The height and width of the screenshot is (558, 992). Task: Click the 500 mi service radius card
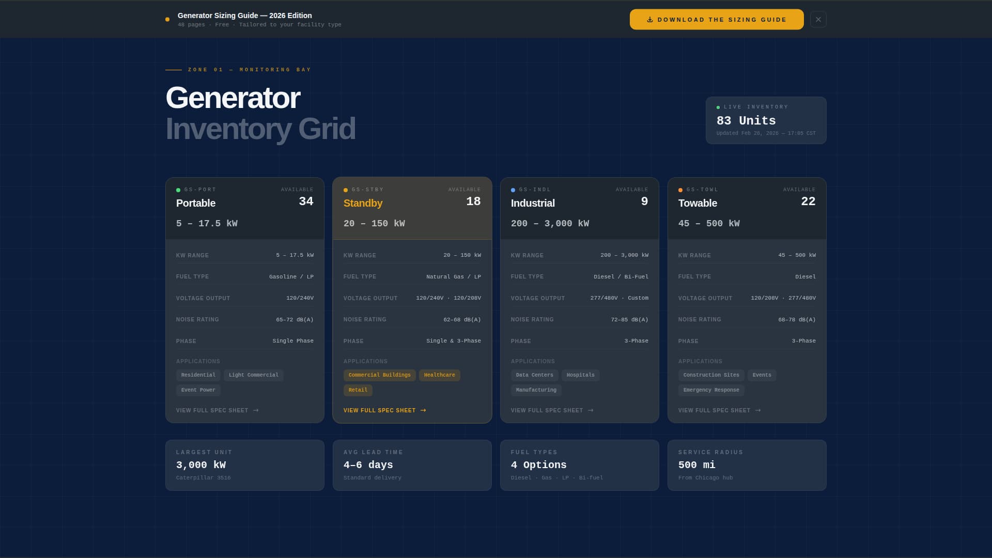747,464
